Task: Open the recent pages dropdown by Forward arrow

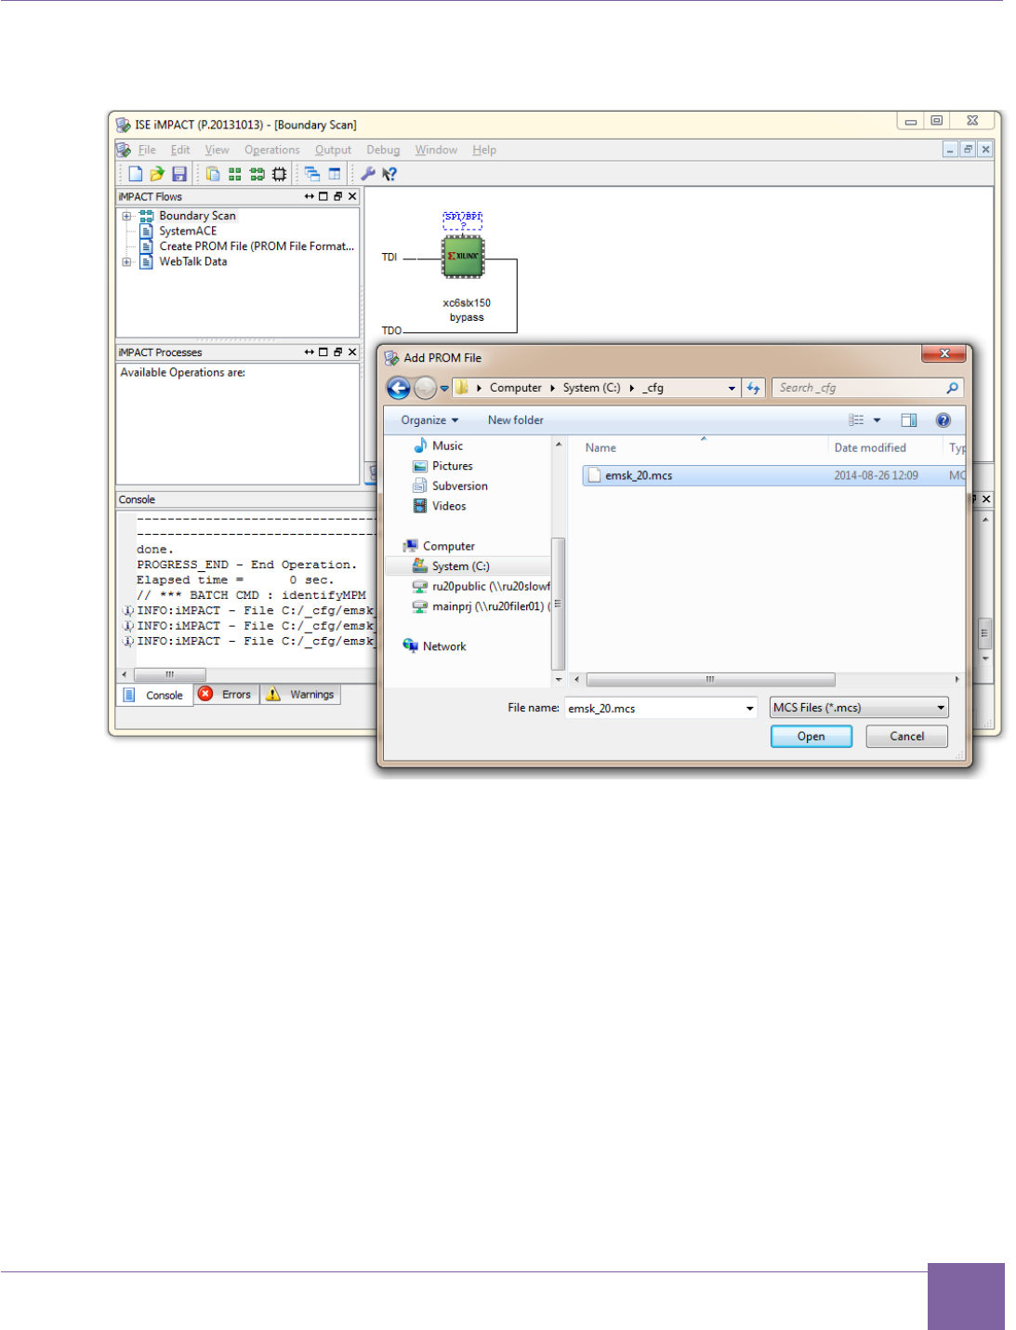Action: click(444, 388)
